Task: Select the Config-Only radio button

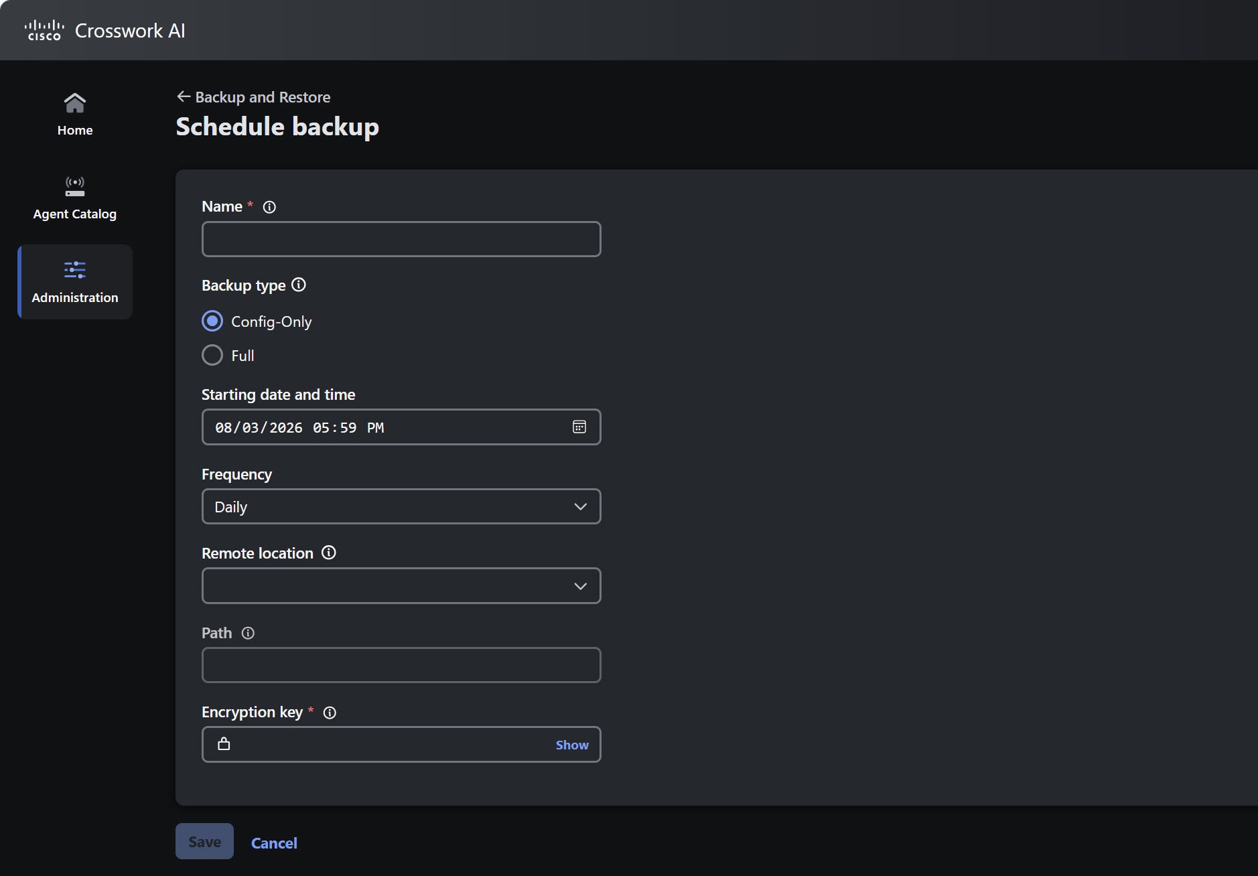Action: pyautogui.click(x=212, y=321)
